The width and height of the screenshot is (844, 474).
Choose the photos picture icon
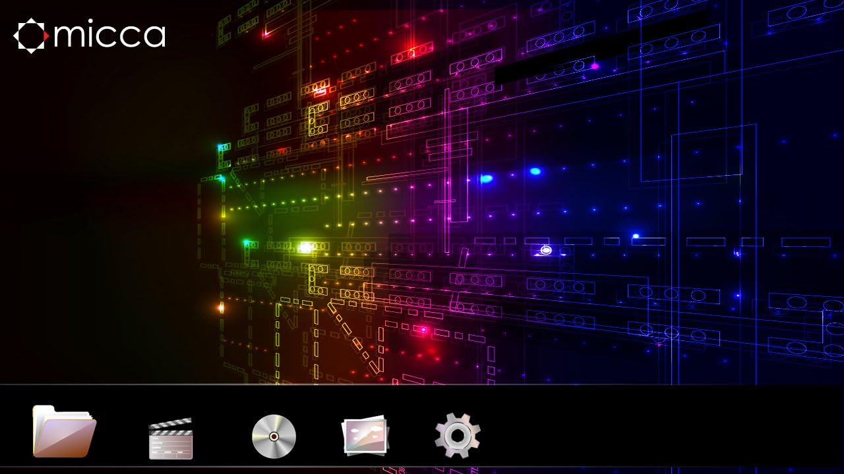pyautogui.click(x=365, y=435)
